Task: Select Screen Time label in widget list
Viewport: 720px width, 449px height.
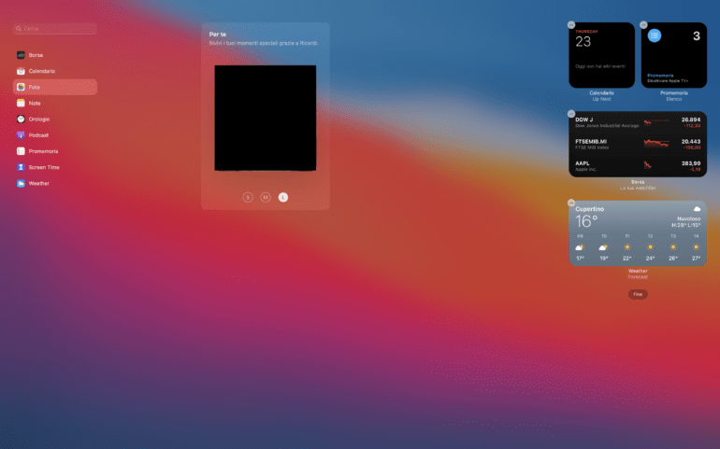Action: click(44, 167)
